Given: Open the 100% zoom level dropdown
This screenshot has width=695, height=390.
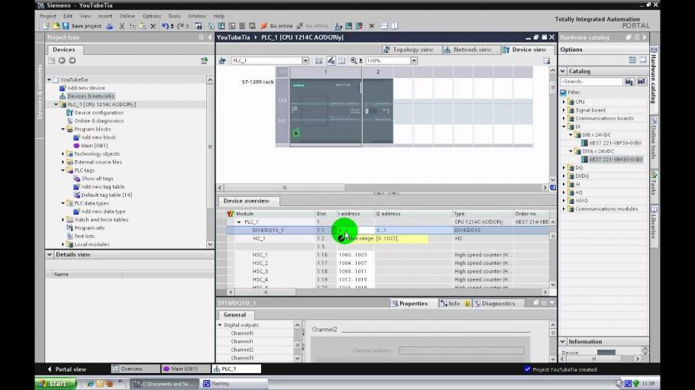Looking at the screenshot, I should click(413, 61).
